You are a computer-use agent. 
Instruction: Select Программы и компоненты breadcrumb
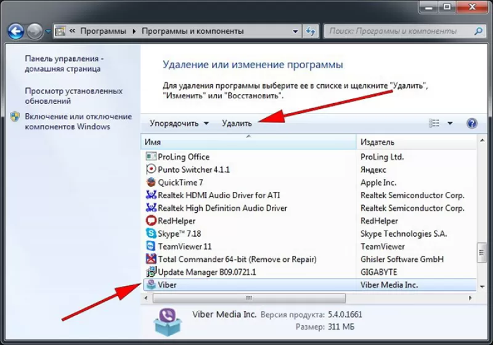(193, 31)
